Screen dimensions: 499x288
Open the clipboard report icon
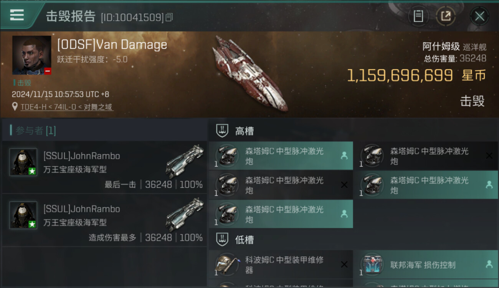pyautogui.click(x=418, y=16)
